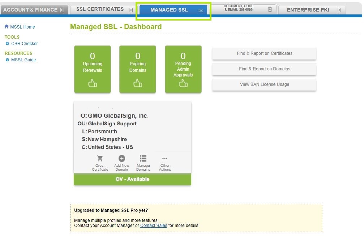Open the Managed SSL dropdown arrow
The width and height of the screenshot is (364, 236).
pos(200,10)
